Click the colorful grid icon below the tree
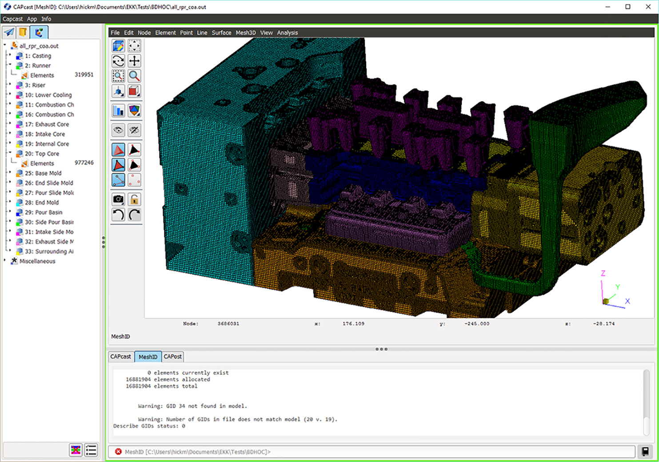This screenshot has height=462, width=659. (76, 450)
